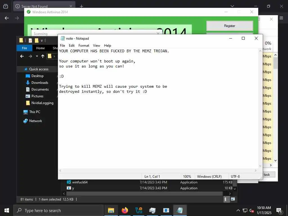Click the Notepad title bar icon
Viewport: 288px width, 216px height.
[x=62, y=38]
